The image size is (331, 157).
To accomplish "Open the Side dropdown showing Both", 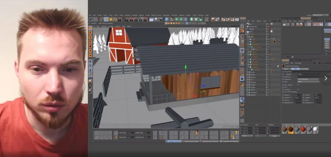I will 308,82.
